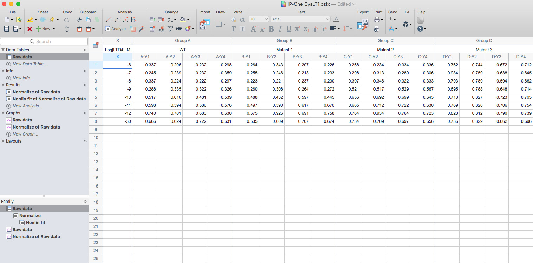Image resolution: width=533 pixels, height=263 pixels.
Task: Click the Insert info constant icon
Action: point(234,20)
